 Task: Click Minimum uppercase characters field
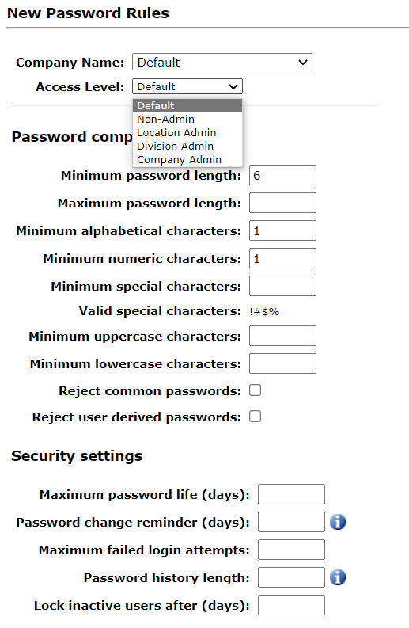(x=282, y=336)
